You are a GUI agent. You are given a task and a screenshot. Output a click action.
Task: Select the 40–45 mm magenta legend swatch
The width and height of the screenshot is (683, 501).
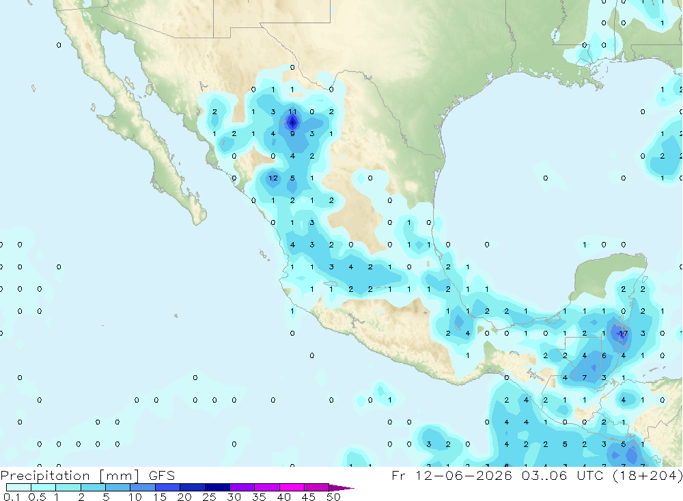pyautogui.click(x=292, y=487)
